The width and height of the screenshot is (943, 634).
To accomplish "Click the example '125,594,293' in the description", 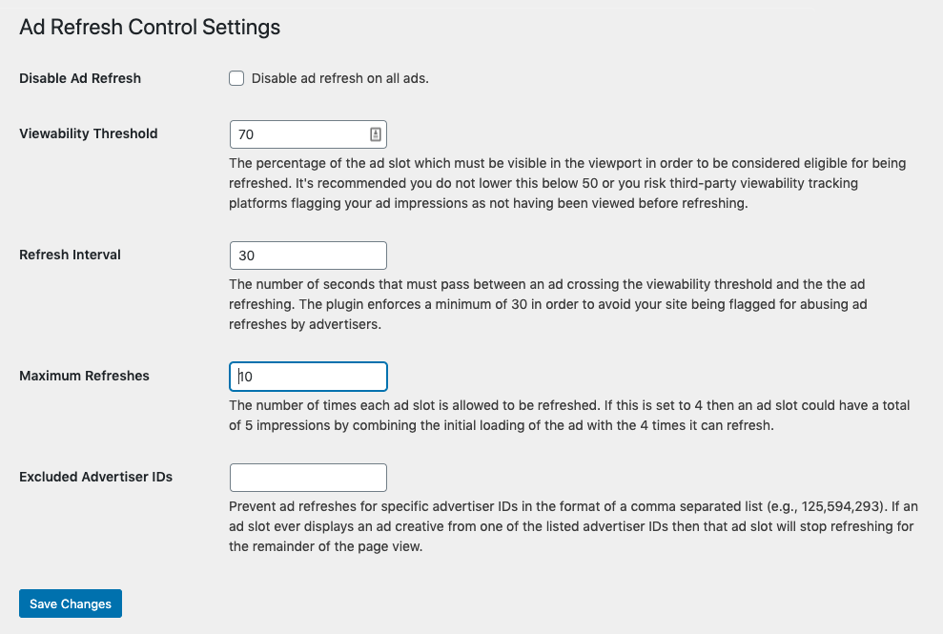I will (841, 506).
